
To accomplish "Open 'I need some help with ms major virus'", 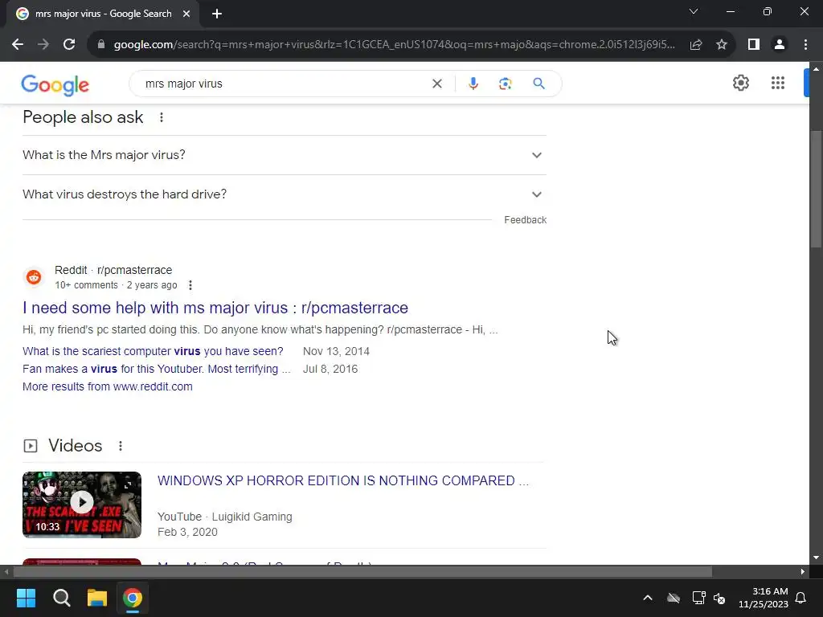I will (x=215, y=308).
